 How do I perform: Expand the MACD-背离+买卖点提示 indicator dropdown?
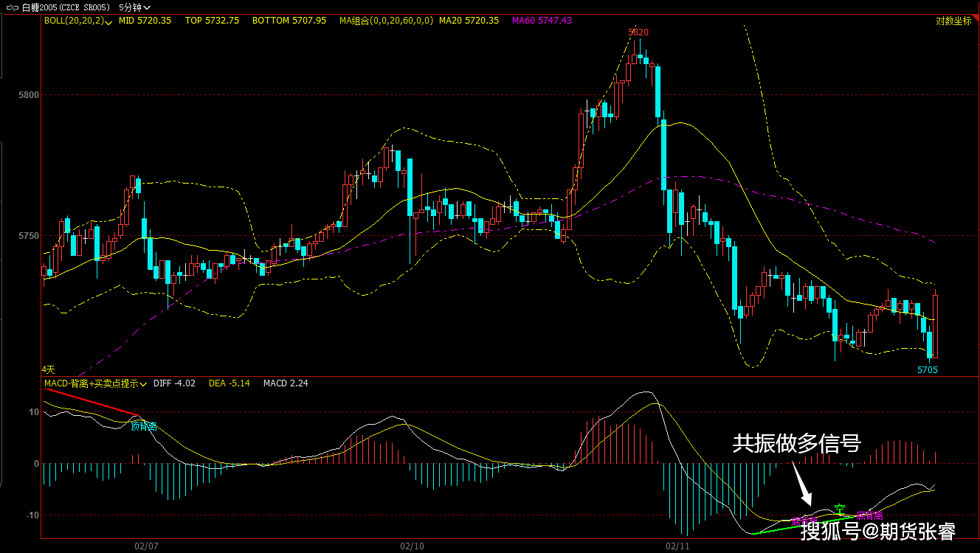coord(142,384)
